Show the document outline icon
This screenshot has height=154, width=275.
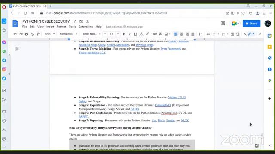coord(17,49)
